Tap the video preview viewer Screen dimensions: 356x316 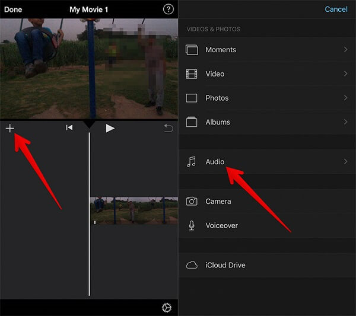(x=89, y=69)
